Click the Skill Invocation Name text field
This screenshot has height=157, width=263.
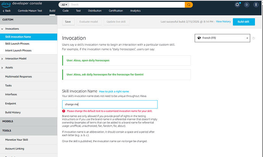point(110,104)
